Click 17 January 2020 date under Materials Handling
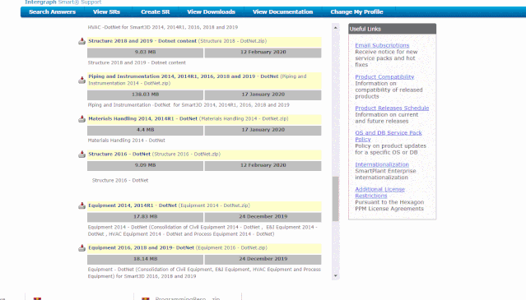Image resolution: width=526 pixels, height=300 pixels. (x=263, y=130)
